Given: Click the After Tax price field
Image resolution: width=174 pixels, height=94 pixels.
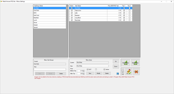Looking at the screenshot, I should point(80,74).
